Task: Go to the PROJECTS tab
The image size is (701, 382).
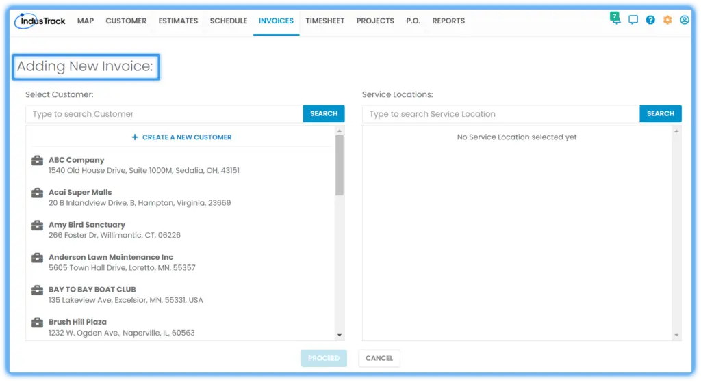Action: [x=375, y=21]
